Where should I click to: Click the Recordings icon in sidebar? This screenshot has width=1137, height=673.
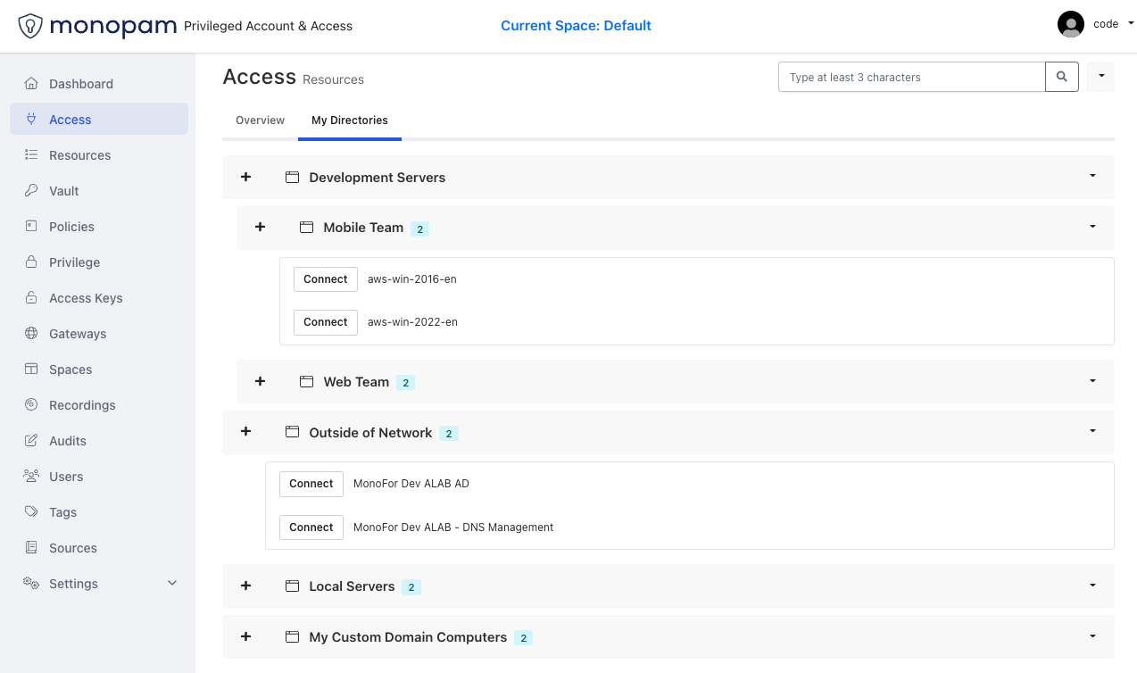point(31,405)
